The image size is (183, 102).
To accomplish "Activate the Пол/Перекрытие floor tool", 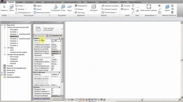I will tap(23, 12).
